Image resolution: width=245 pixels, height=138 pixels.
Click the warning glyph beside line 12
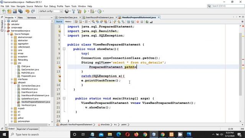(x=60, y=67)
